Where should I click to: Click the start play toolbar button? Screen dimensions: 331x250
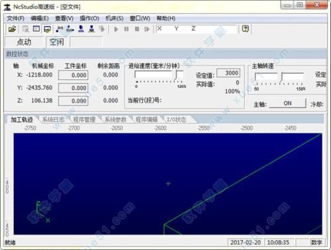(x=116, y=29)
